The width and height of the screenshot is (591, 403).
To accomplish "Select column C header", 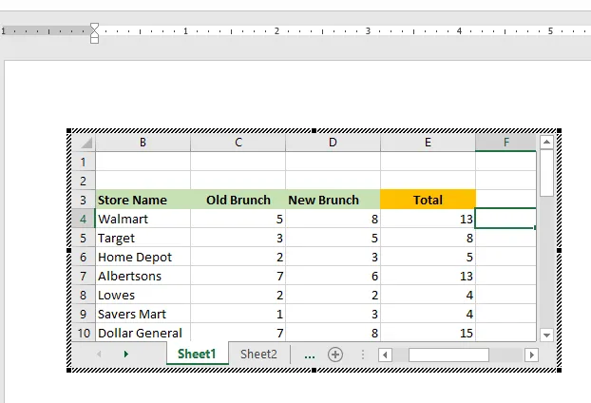I will click(238, 143).
